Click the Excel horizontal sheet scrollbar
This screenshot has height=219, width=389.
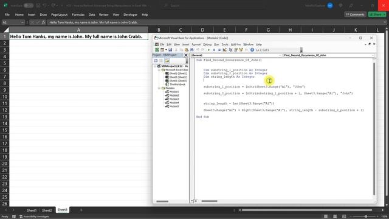tap(307, 210)
